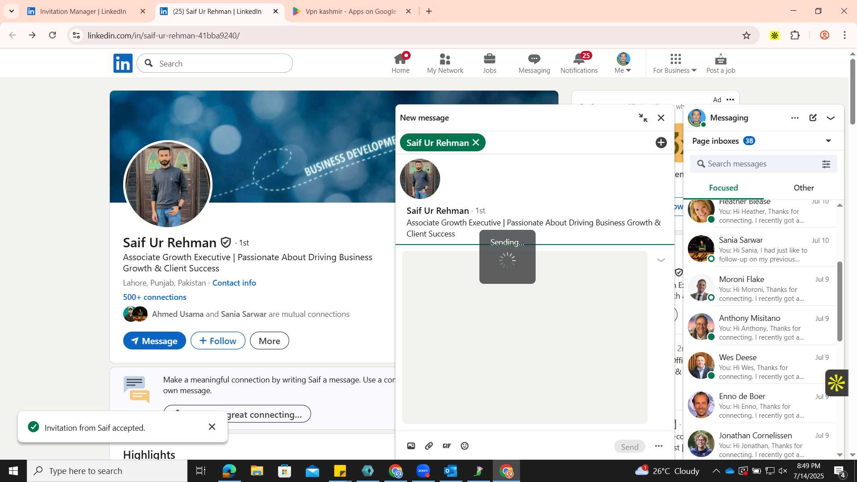Open Outlook from the taskbar
Viewport: 857px width, 482px height.
point(451,471)
